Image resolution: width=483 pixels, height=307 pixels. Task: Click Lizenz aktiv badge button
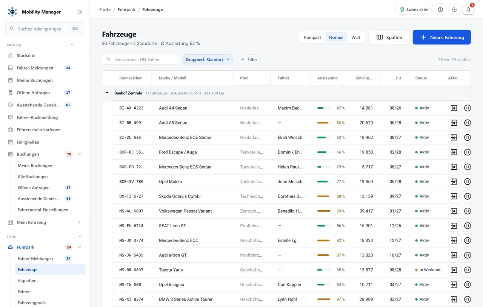[414, 9]
